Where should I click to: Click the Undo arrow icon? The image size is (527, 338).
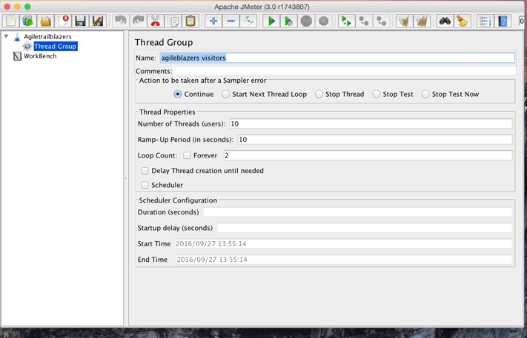pos(120,21)
